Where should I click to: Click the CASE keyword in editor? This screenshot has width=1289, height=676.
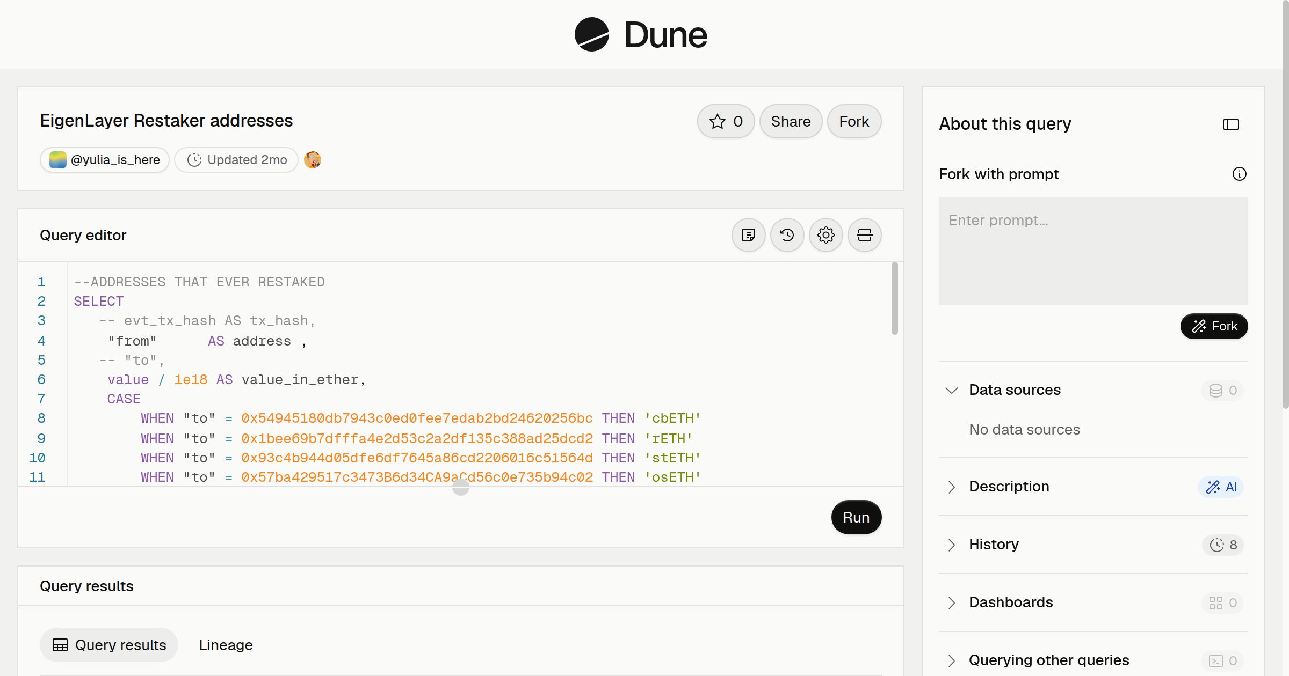point(124,399)
